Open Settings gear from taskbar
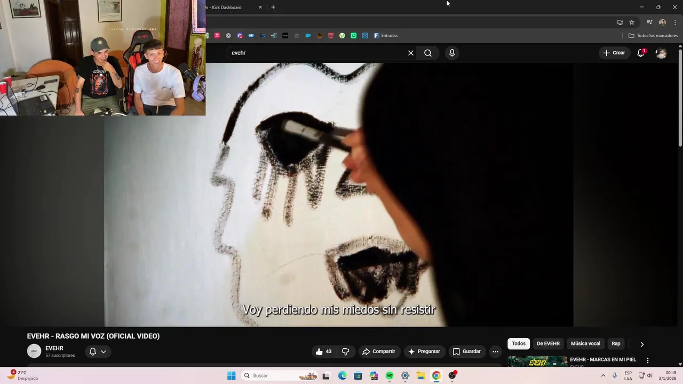Viewport: 683px width, 384px height. coord(405,375)
